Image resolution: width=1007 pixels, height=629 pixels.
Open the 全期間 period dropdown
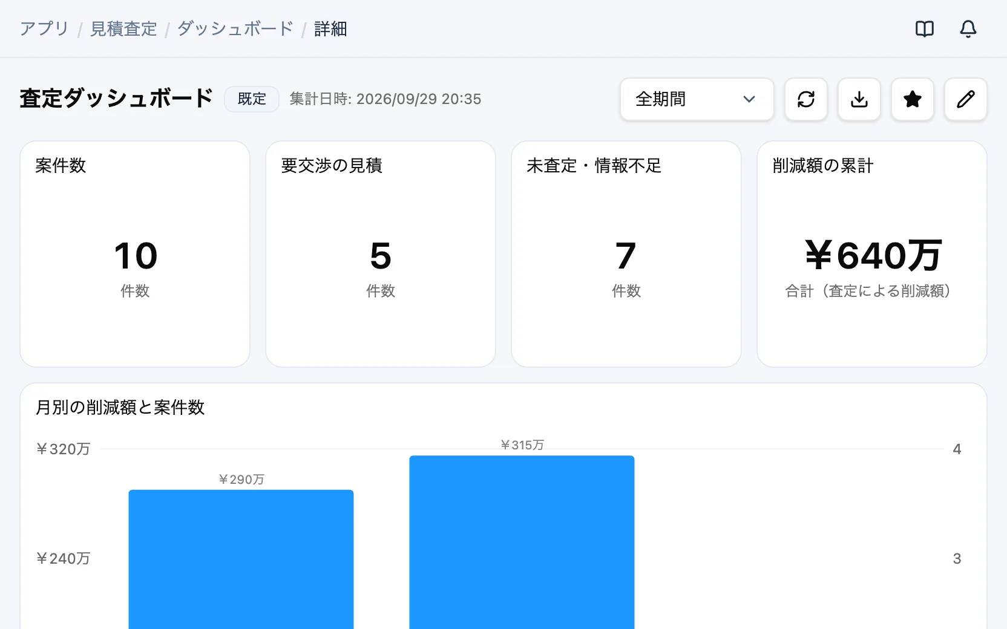point(697,99)
